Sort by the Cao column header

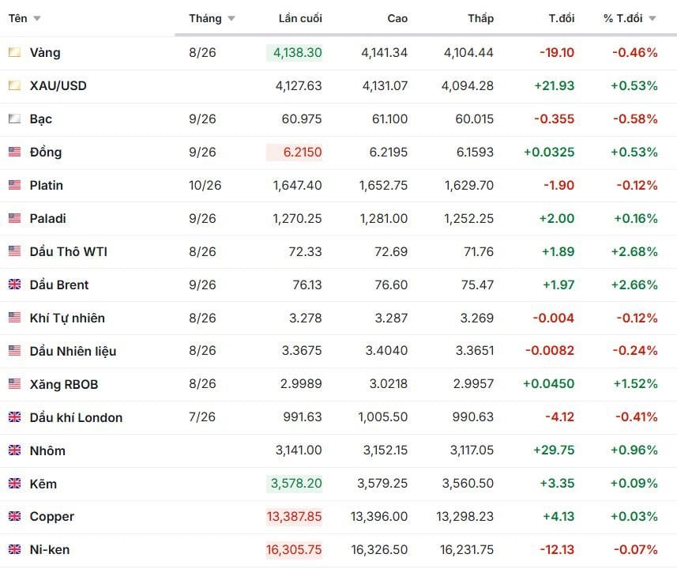397,18
